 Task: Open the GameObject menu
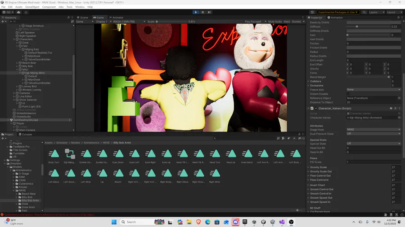(32, 7)
